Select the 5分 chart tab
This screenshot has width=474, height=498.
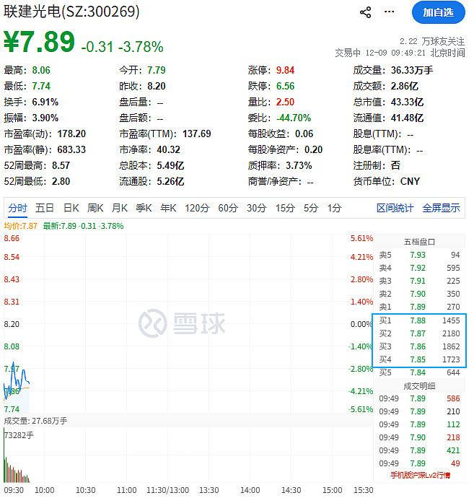click(x=311, y=208)
